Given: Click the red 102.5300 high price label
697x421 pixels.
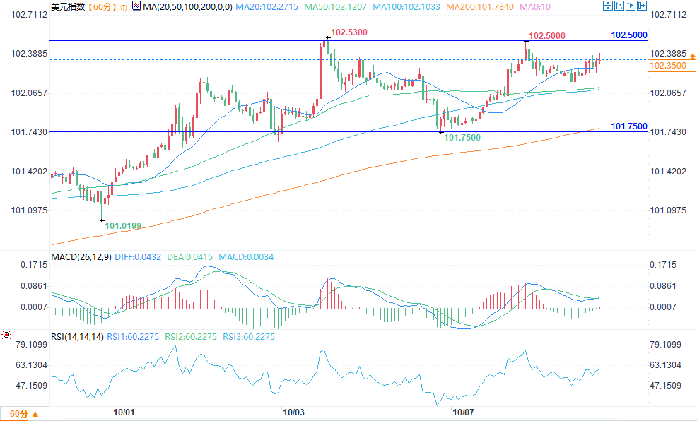Looking at the screenshot, I should [349, 32].
